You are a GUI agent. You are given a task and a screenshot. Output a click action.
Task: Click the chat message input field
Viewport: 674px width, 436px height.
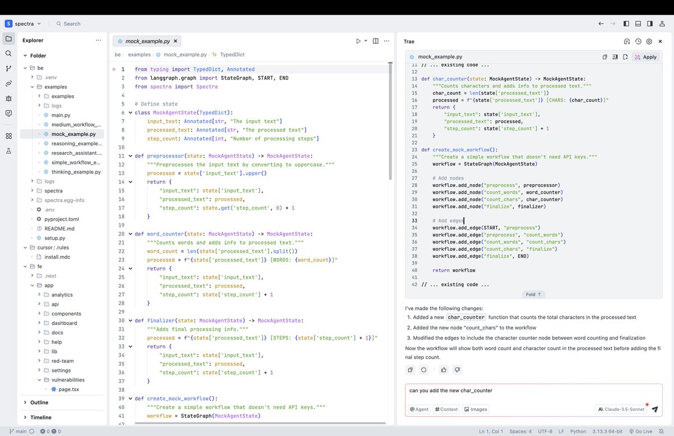tap(534, 392)
